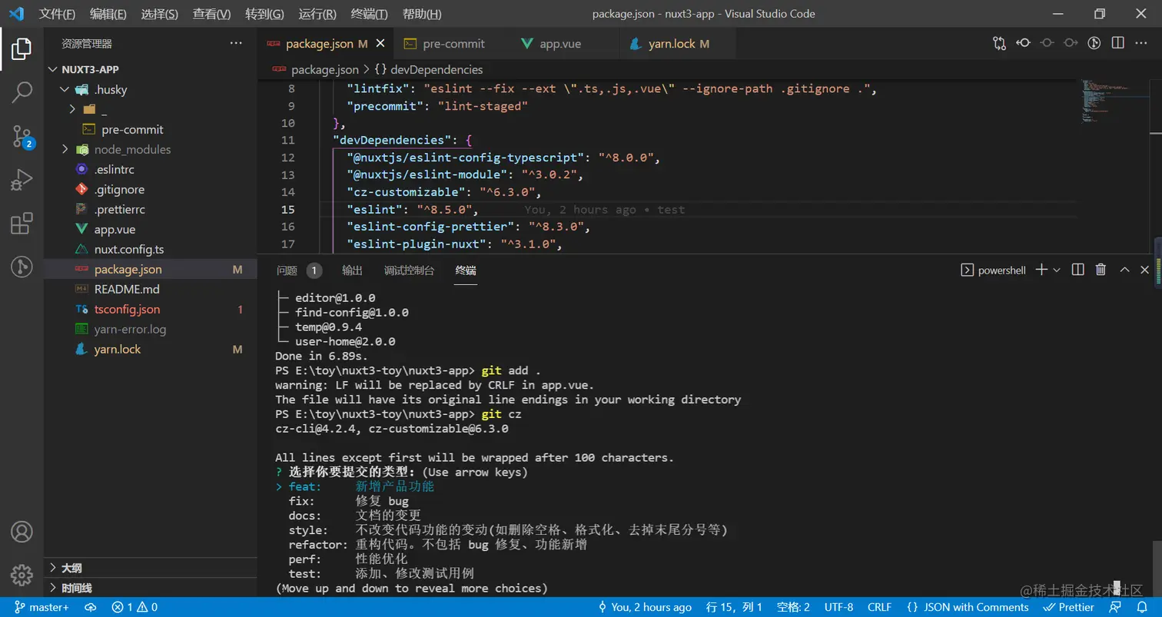The height and width of the screenshot is (617, 1162).
Task: Show the 调试控制台 debug console tab
Action: 410,270
